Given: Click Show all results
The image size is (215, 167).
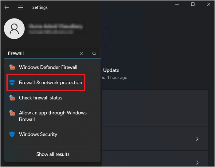Looking at the screenshot, I should pos(53,154).
